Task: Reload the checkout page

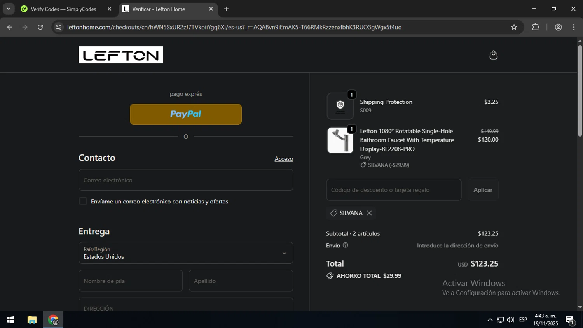Action: tap(40, 27)
